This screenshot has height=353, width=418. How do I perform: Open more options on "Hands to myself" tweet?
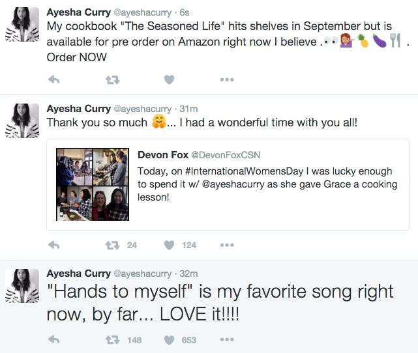[x=226, y=340]
